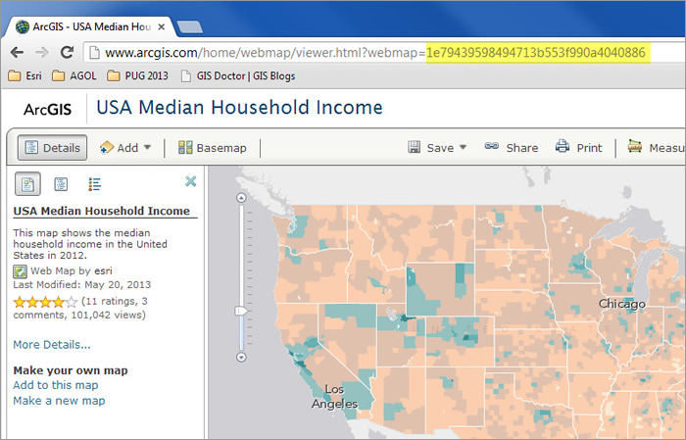Image resolution: width=686 pixels, height=440 pixels.
Task: Toggle the Details button
Action: pos(52,148)
